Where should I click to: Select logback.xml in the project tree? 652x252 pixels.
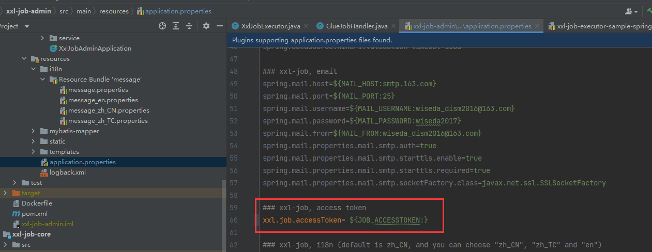pyautogui.click(x=67, y=172)
